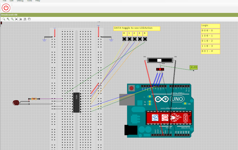Click the yellow '1' button label
238x150 pixels.
130,33
